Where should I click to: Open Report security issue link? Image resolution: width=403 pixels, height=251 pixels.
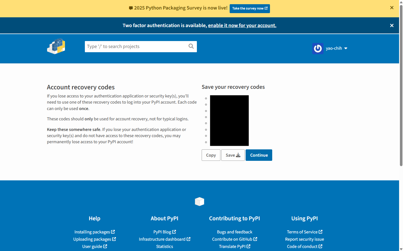coord(305,239)
